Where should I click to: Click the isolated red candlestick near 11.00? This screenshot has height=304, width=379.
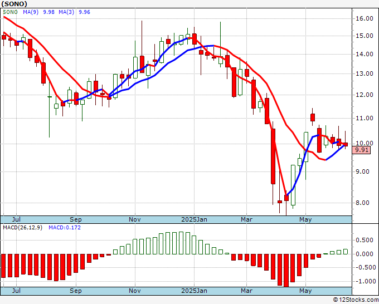point(313,117)
